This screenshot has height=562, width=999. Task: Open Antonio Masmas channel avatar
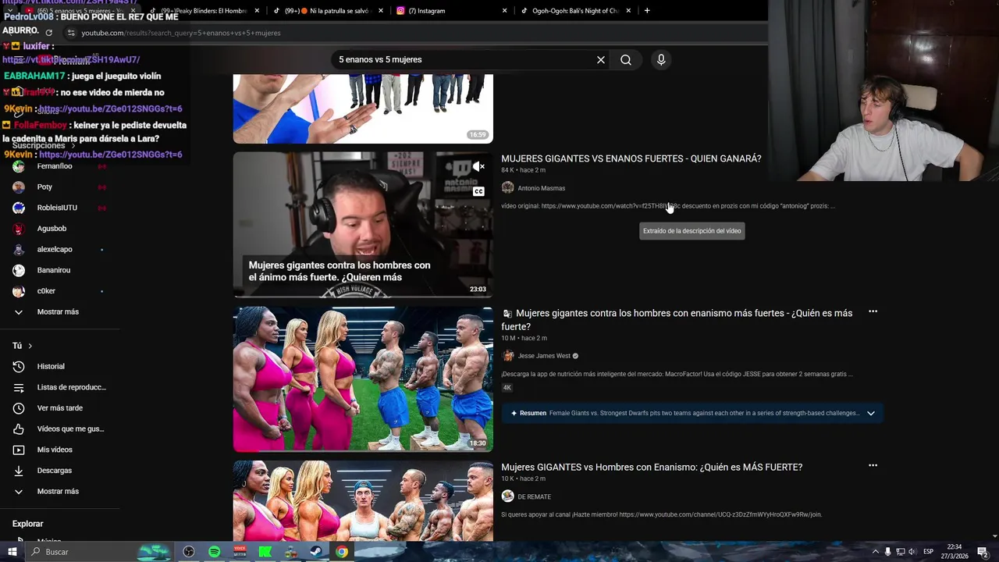[x=507, y=187]
